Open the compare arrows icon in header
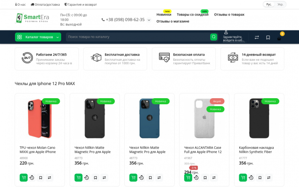The width and height of the screenshot is (299, 187). pyautogui.click(x=256, y=37)
